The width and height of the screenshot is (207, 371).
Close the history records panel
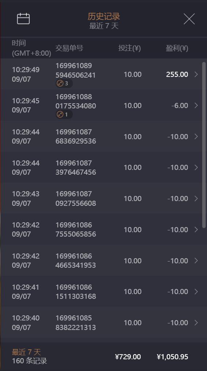(189, 19)
